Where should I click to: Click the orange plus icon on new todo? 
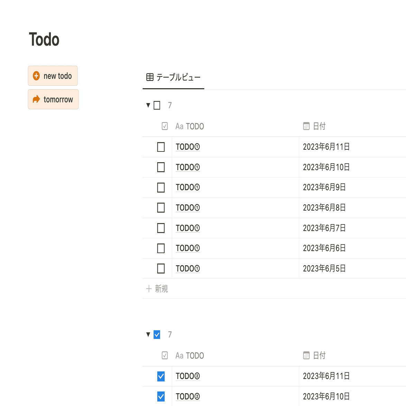click(36, 76)
